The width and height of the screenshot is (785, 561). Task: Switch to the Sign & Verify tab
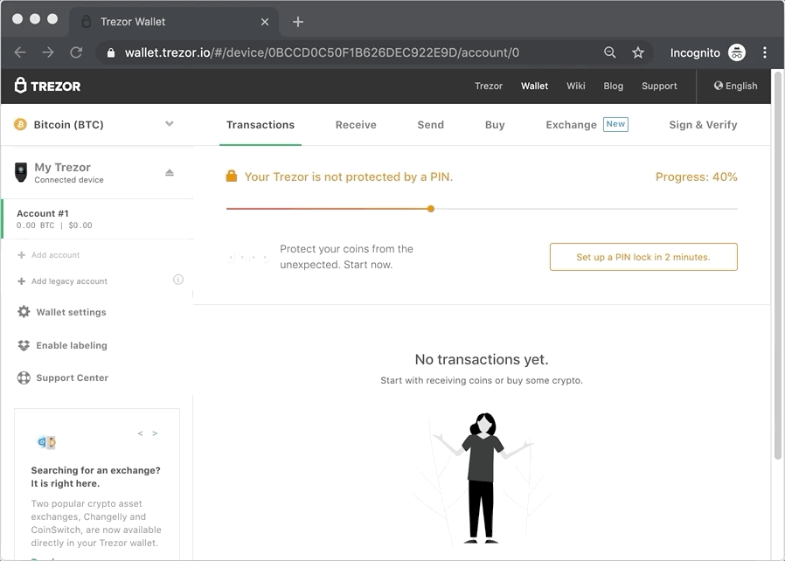pos(703,125)
